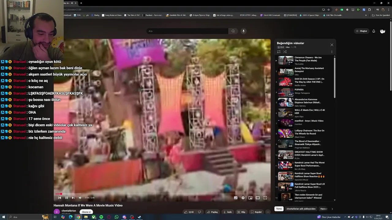Open WhatsApp from the taskbar
The width and height of the screenshot is (392, 220).
pyautogui.click(x=116, y=217)
